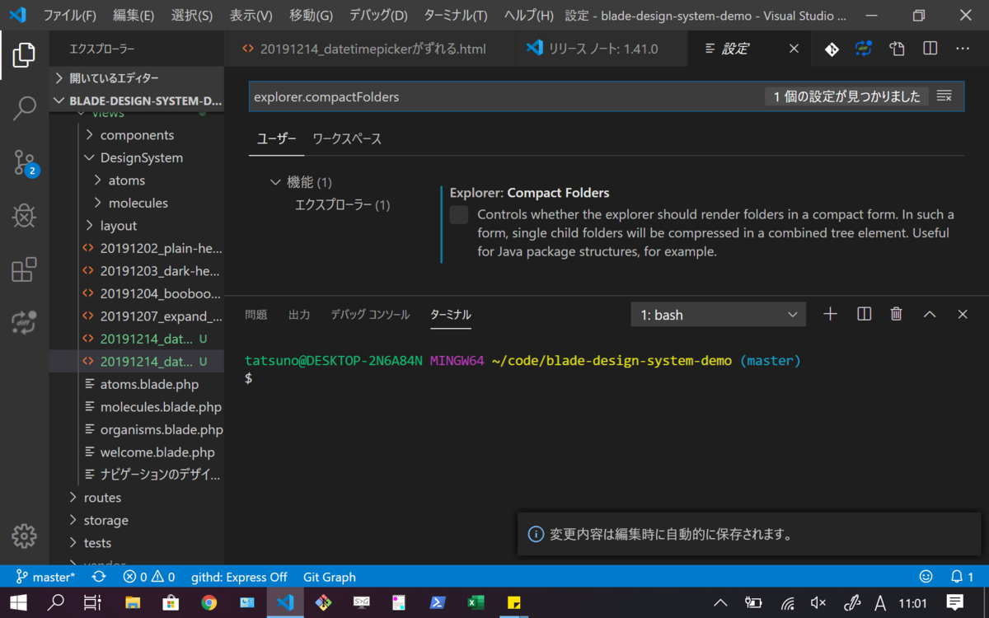This screenshot has height=618, width=989.
Task: Open Excel from the taskbar
Action: [476, 602]
